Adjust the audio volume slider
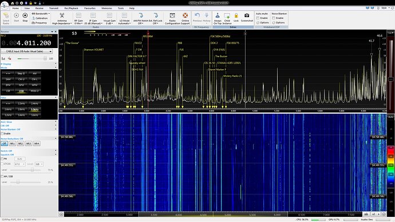Image resolution: width=395 pixels, height=222 pixels. pyautogui.click(x=32, y=58)
